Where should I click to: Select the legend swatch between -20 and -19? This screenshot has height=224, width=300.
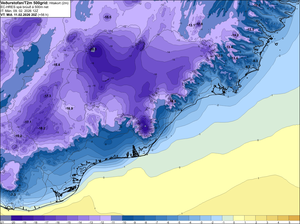point(16,218)
